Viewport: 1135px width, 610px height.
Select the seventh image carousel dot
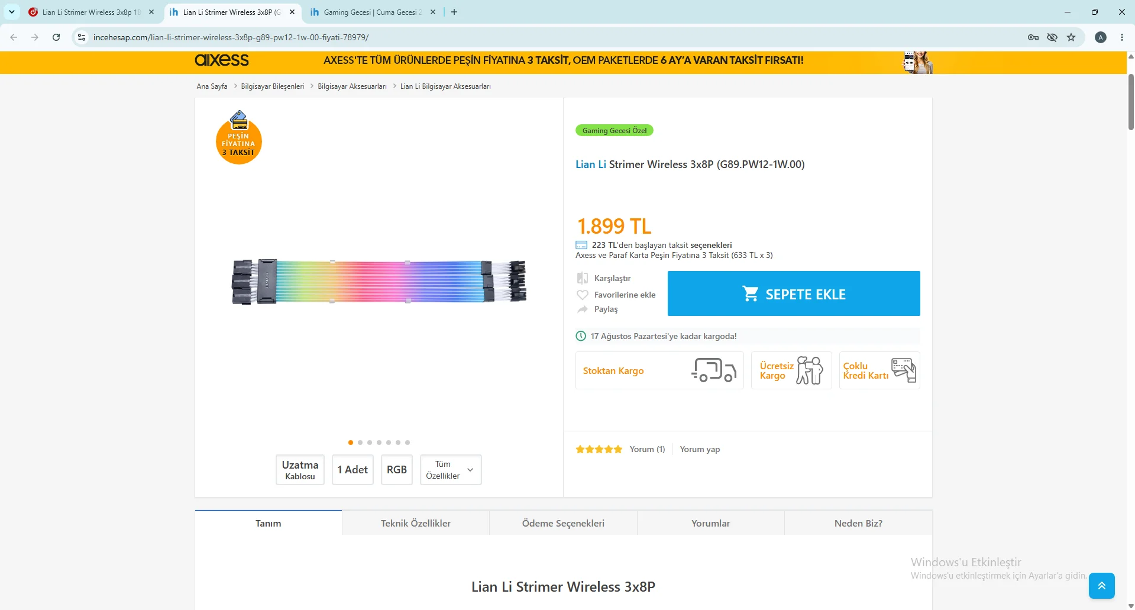pos(408,443)
